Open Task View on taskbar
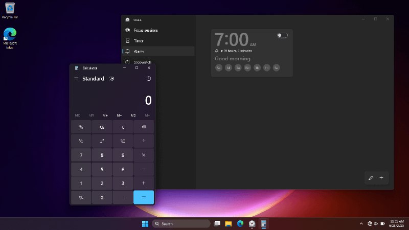The height and width of the screenshot is (230, 409). coord(217,224)
